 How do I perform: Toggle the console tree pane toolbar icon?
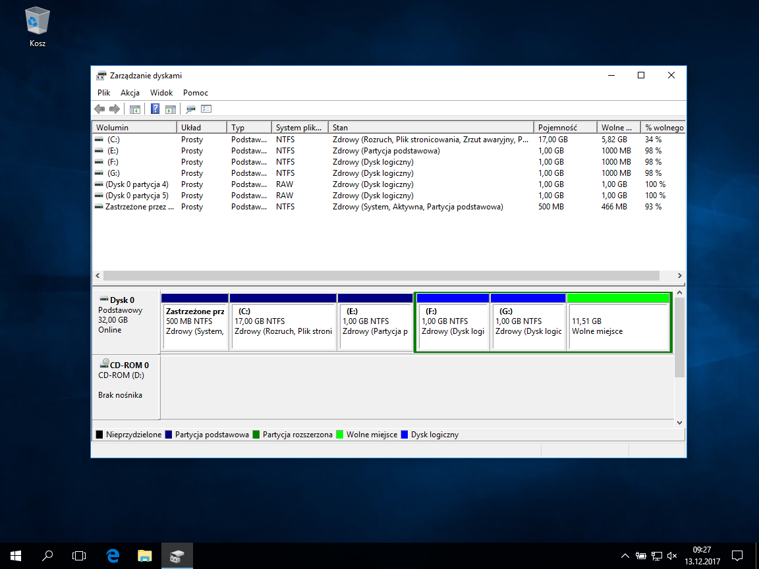click(x=135, y=109)
